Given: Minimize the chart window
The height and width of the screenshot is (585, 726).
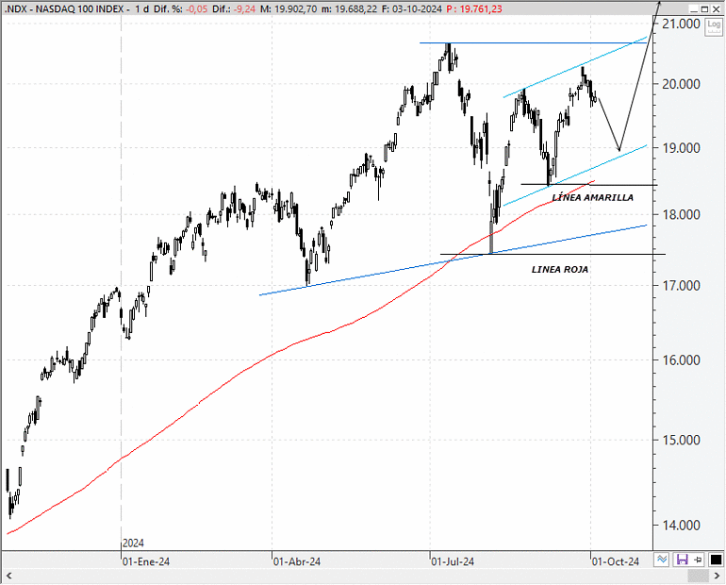Looking at the screenshot, I should click(693, 8).
